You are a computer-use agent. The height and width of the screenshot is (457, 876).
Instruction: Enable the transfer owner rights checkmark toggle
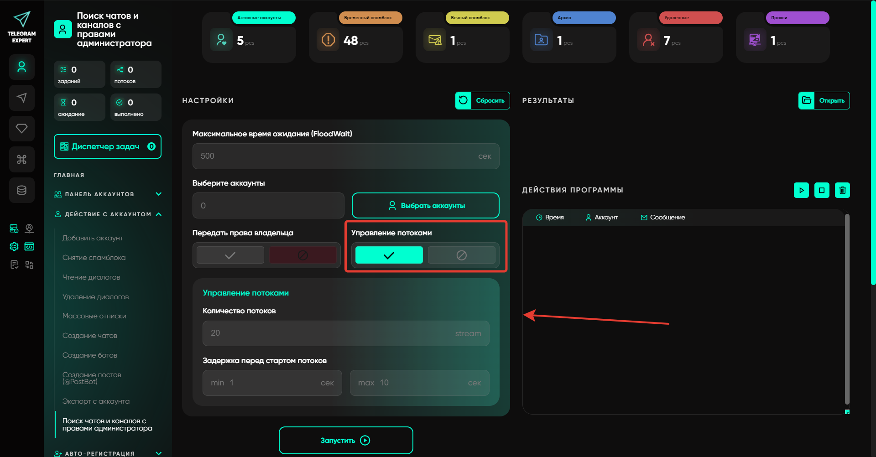230,255
